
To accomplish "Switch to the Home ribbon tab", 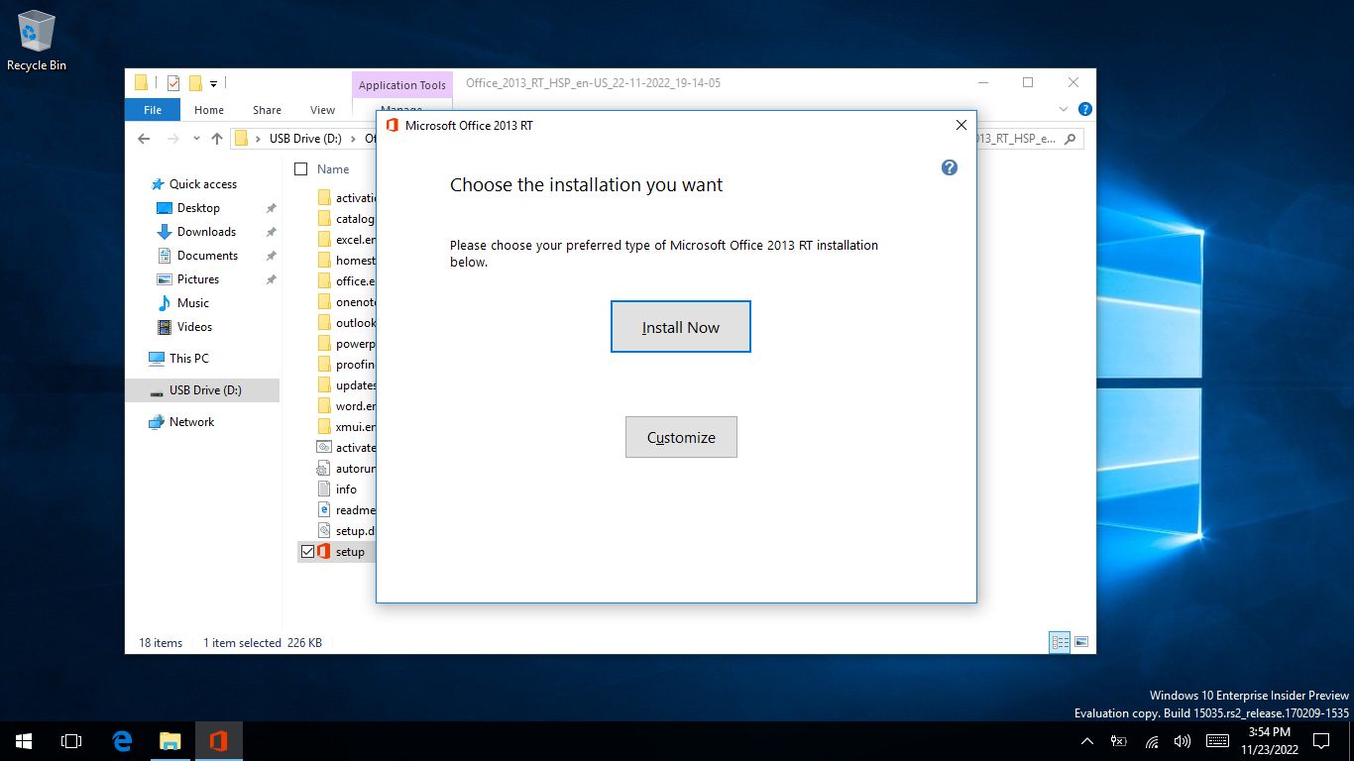I will coord(209,110).
